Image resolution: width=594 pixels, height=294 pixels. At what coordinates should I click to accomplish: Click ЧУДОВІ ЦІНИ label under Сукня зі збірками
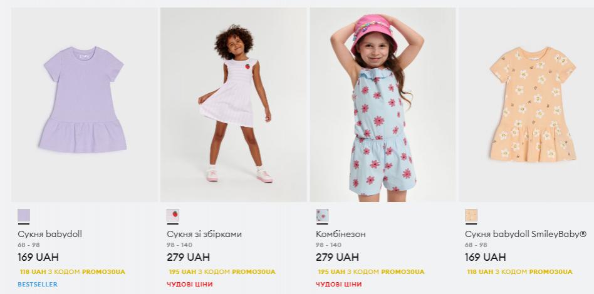click(x=190, y=284)
